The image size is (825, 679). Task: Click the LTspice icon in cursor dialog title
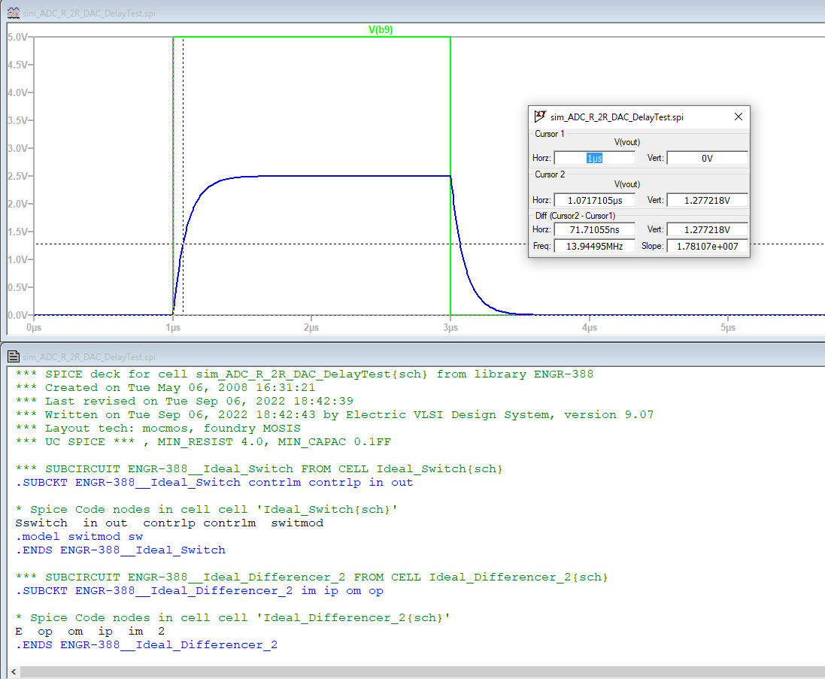(x=540, y=117)
